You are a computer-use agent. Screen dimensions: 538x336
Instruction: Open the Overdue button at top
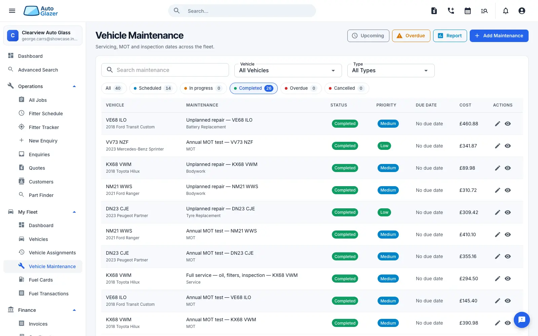[x=411, y=36]
